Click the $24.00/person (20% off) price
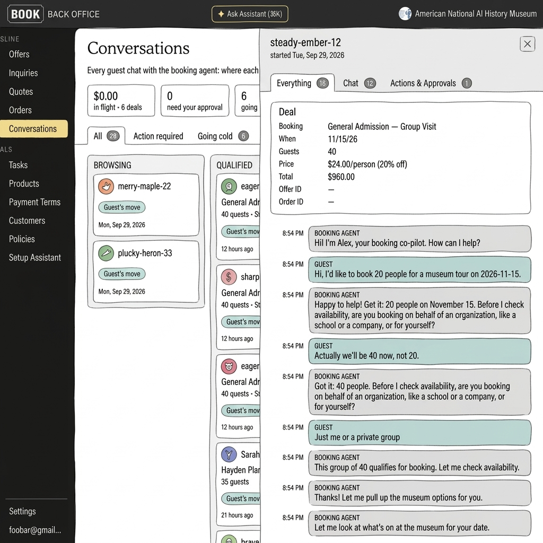The height and width of the screenshot is (543, 543). coord(367,164)
